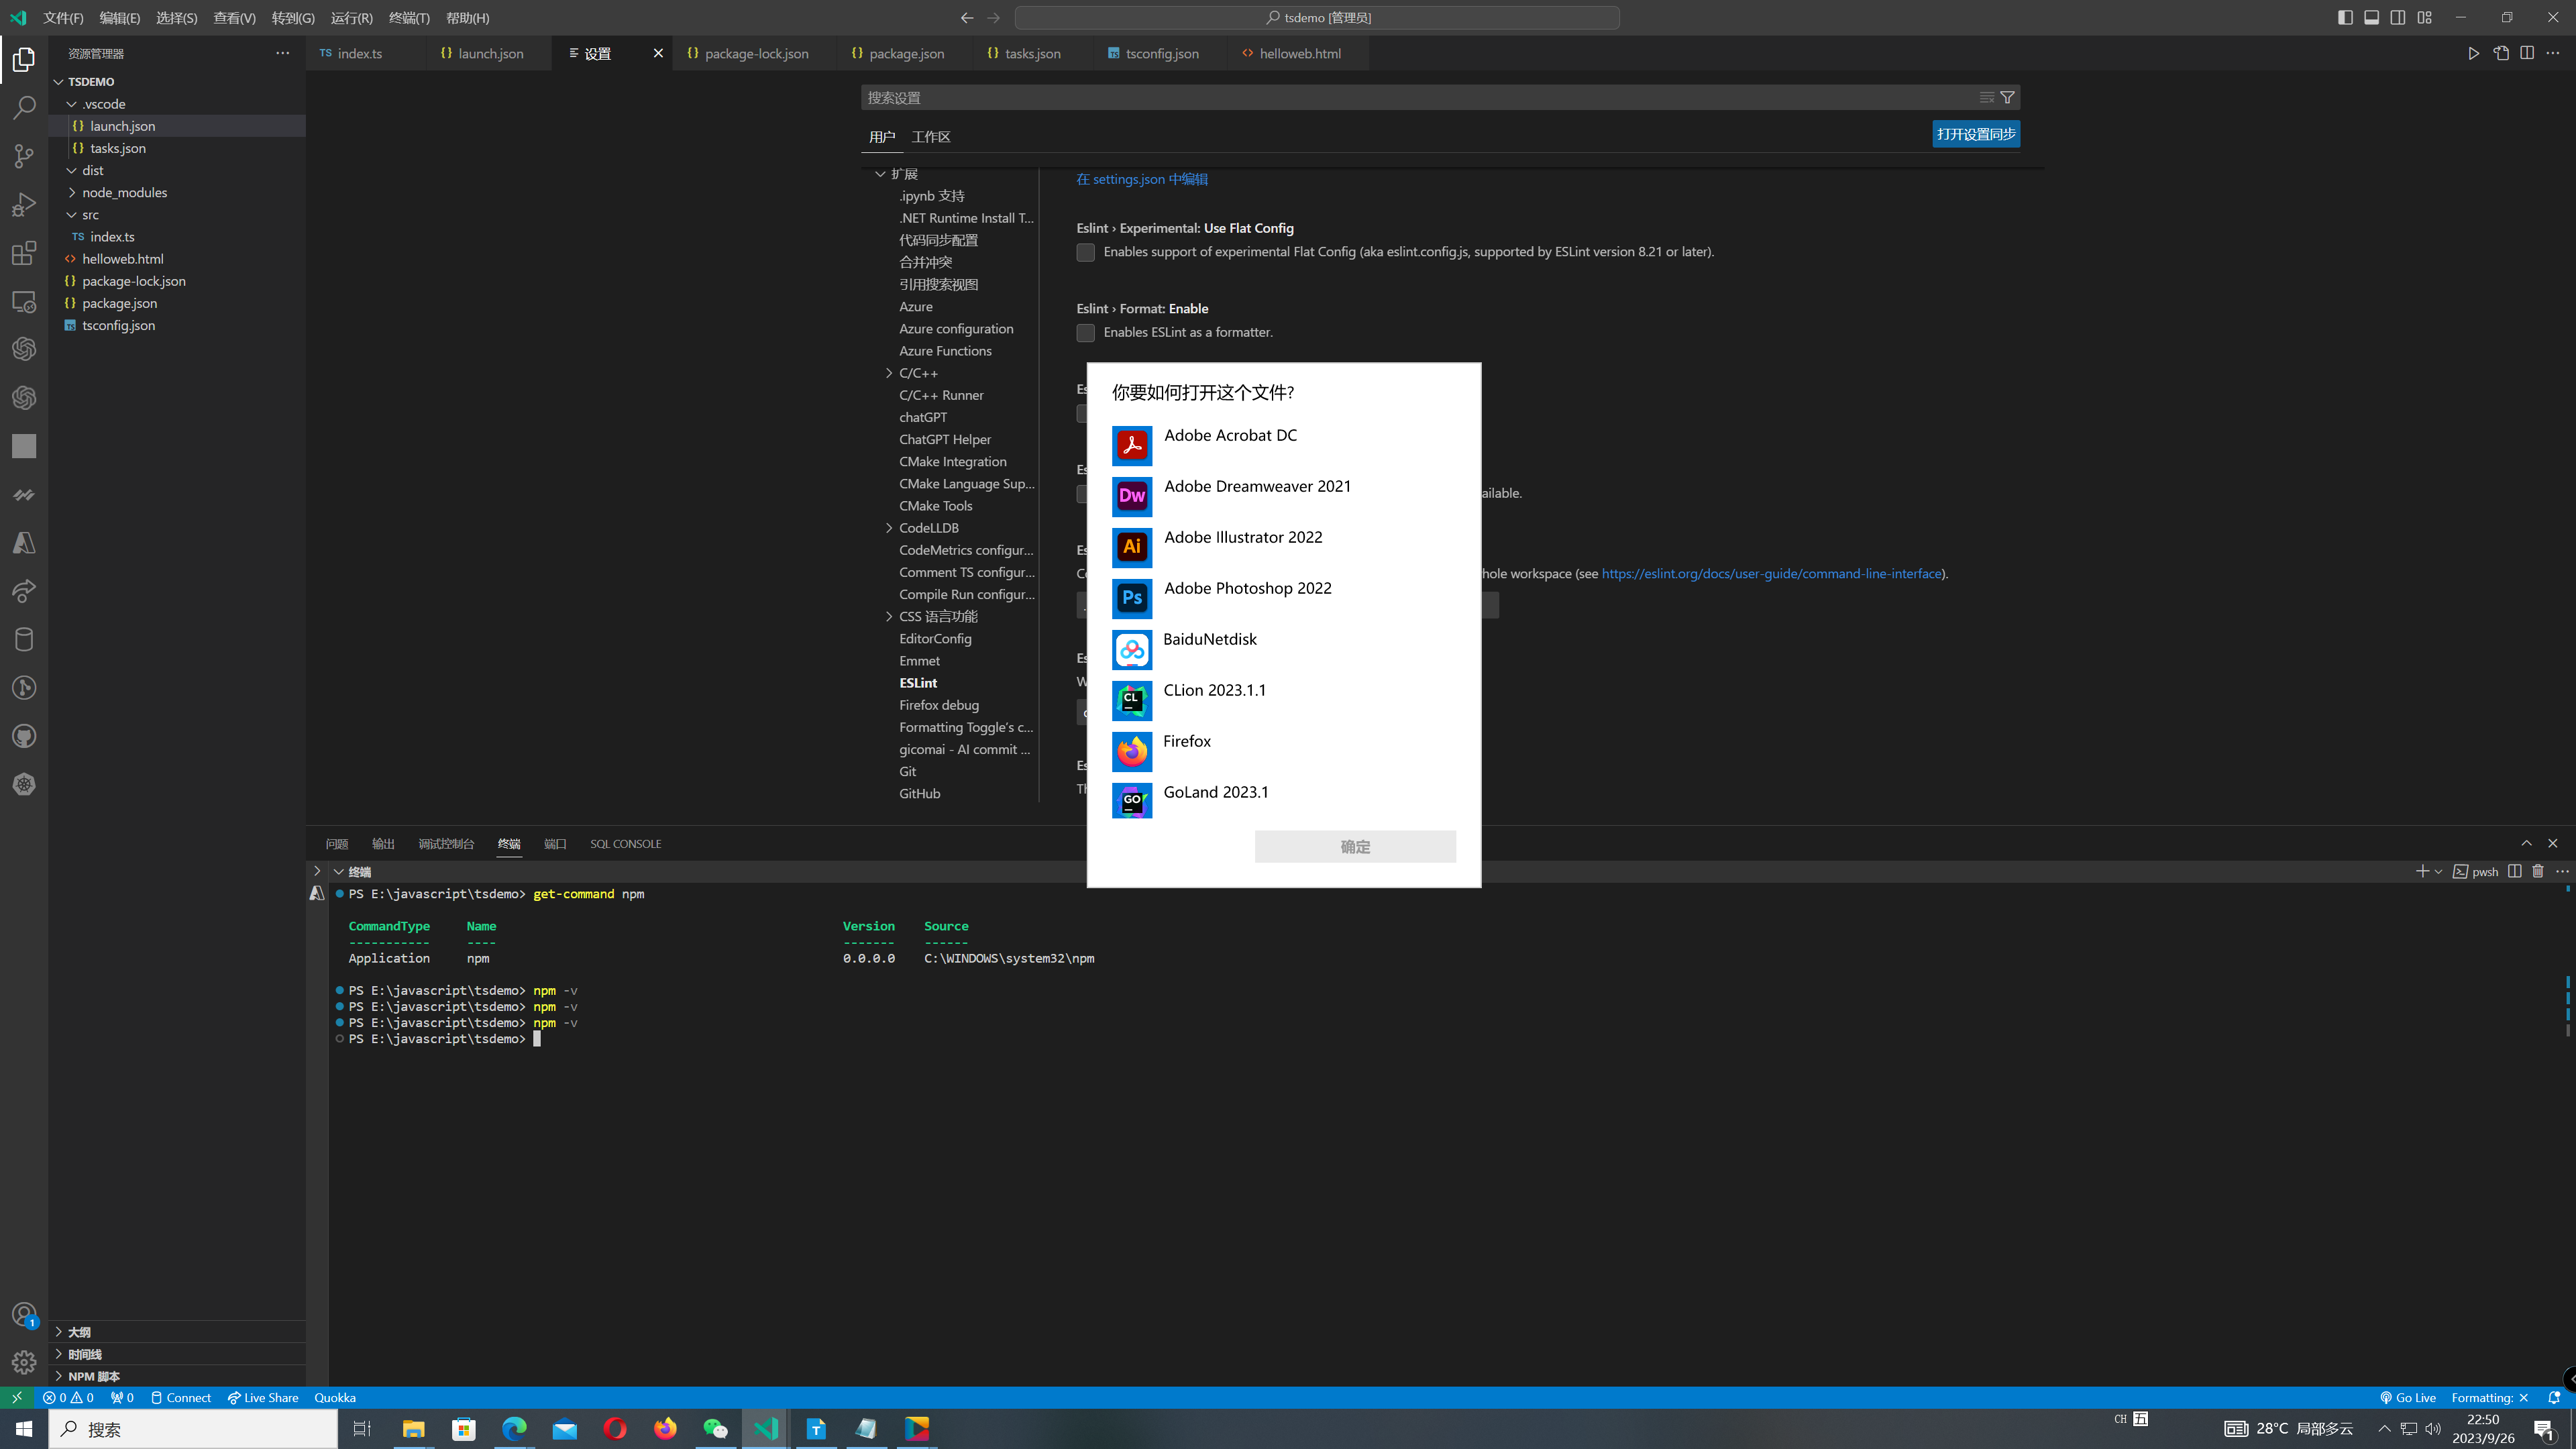The image size is (2576, 1449).
Task: Click the 搜索设置 search field
Action: [x=1400, y=97]
